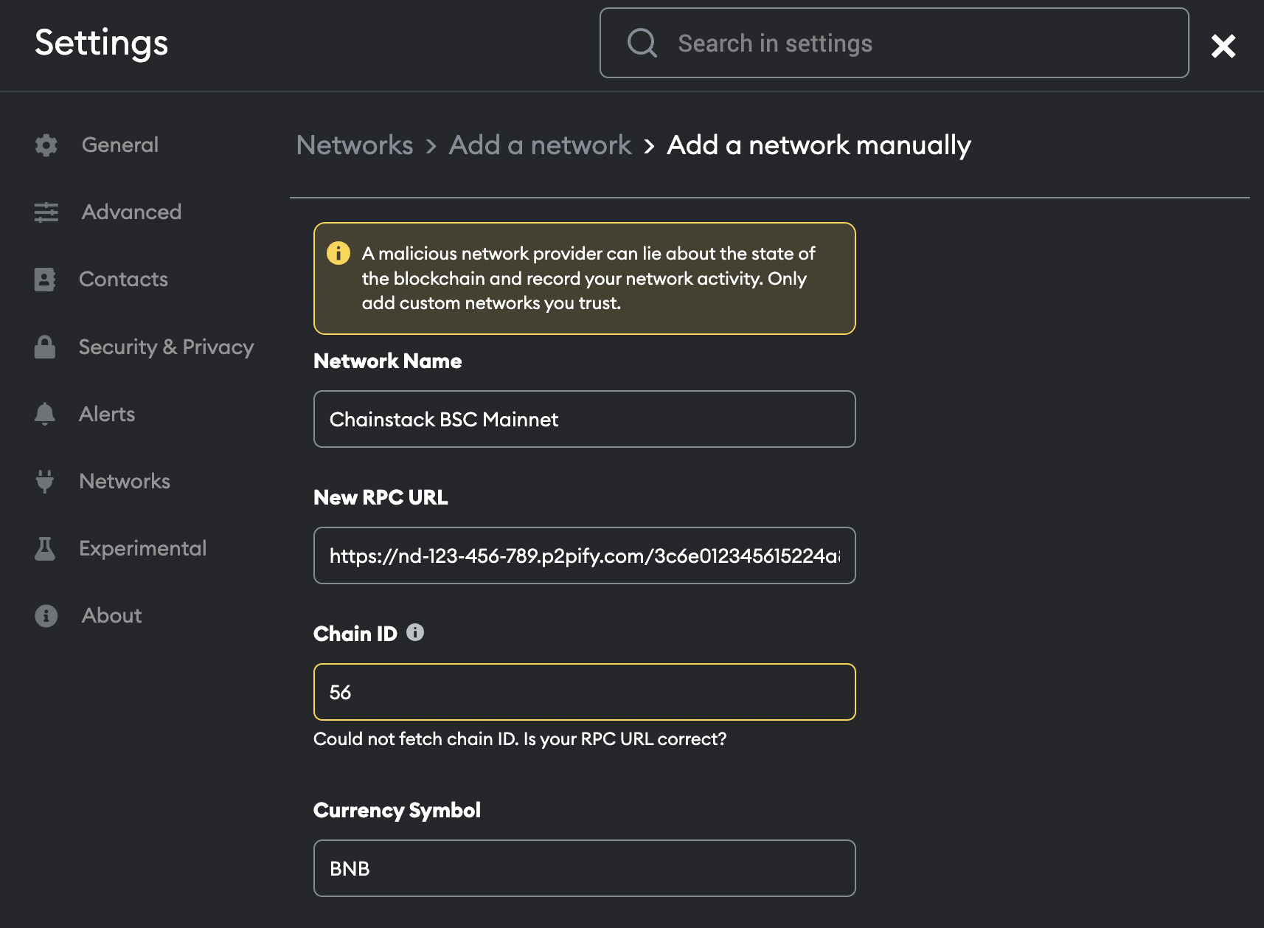Click the yellow warning info icon
This screenshot has width=1264, height=928.
338,253
